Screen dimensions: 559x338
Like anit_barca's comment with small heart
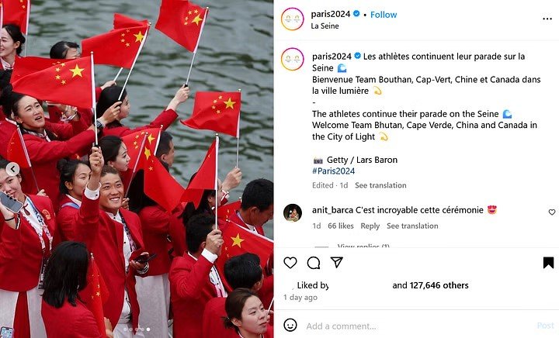pos(551,212)
